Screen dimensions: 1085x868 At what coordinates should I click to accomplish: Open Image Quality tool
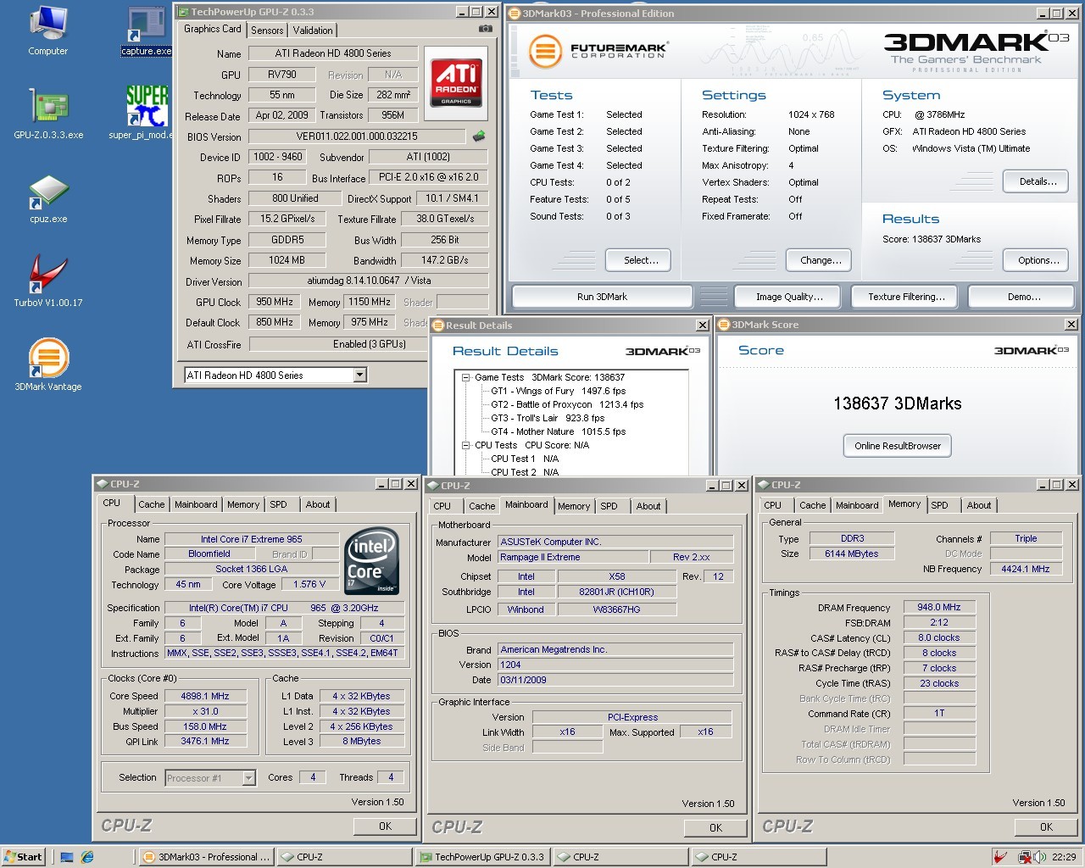click(x=789, y=297)
